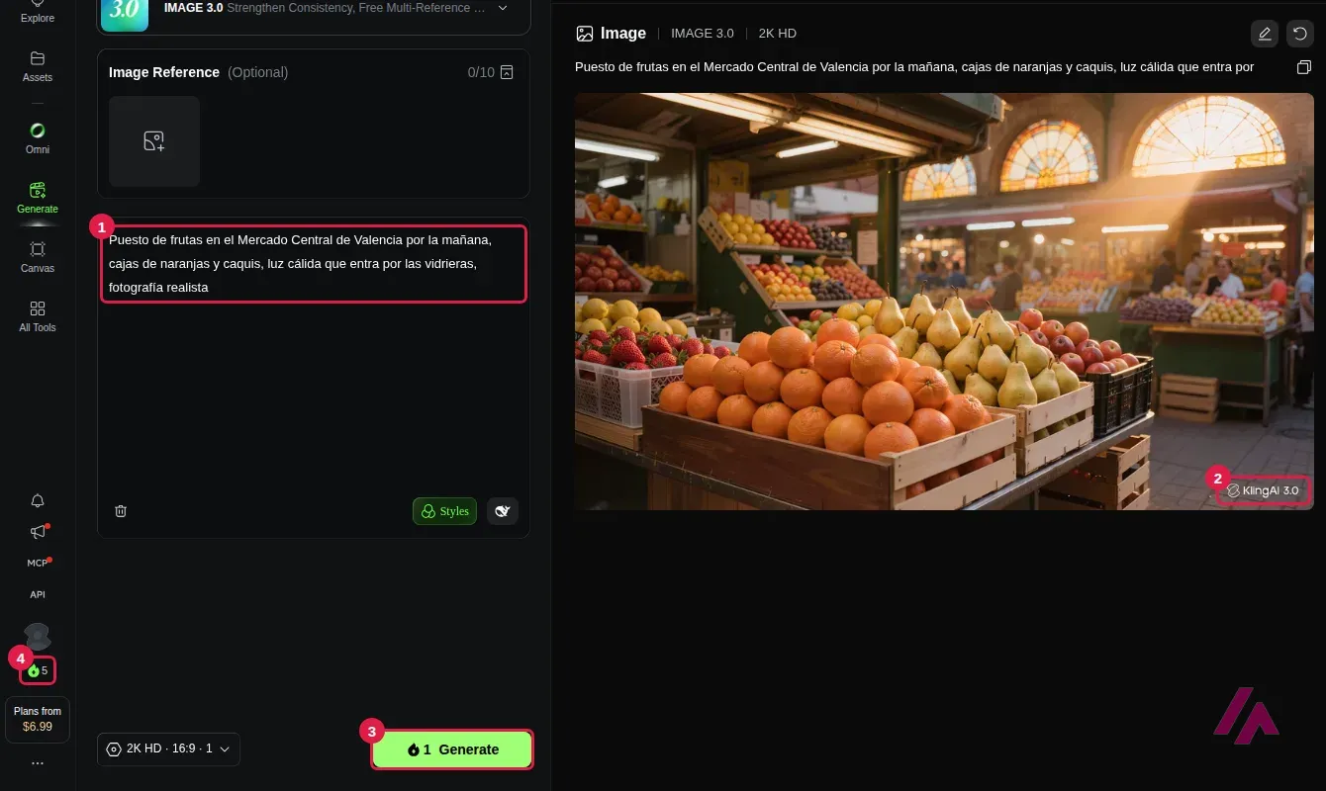Open 2K HD 16:9 output settings dropdown
Viewport: 1326px width, 791px height.
(x=168, y=749)
